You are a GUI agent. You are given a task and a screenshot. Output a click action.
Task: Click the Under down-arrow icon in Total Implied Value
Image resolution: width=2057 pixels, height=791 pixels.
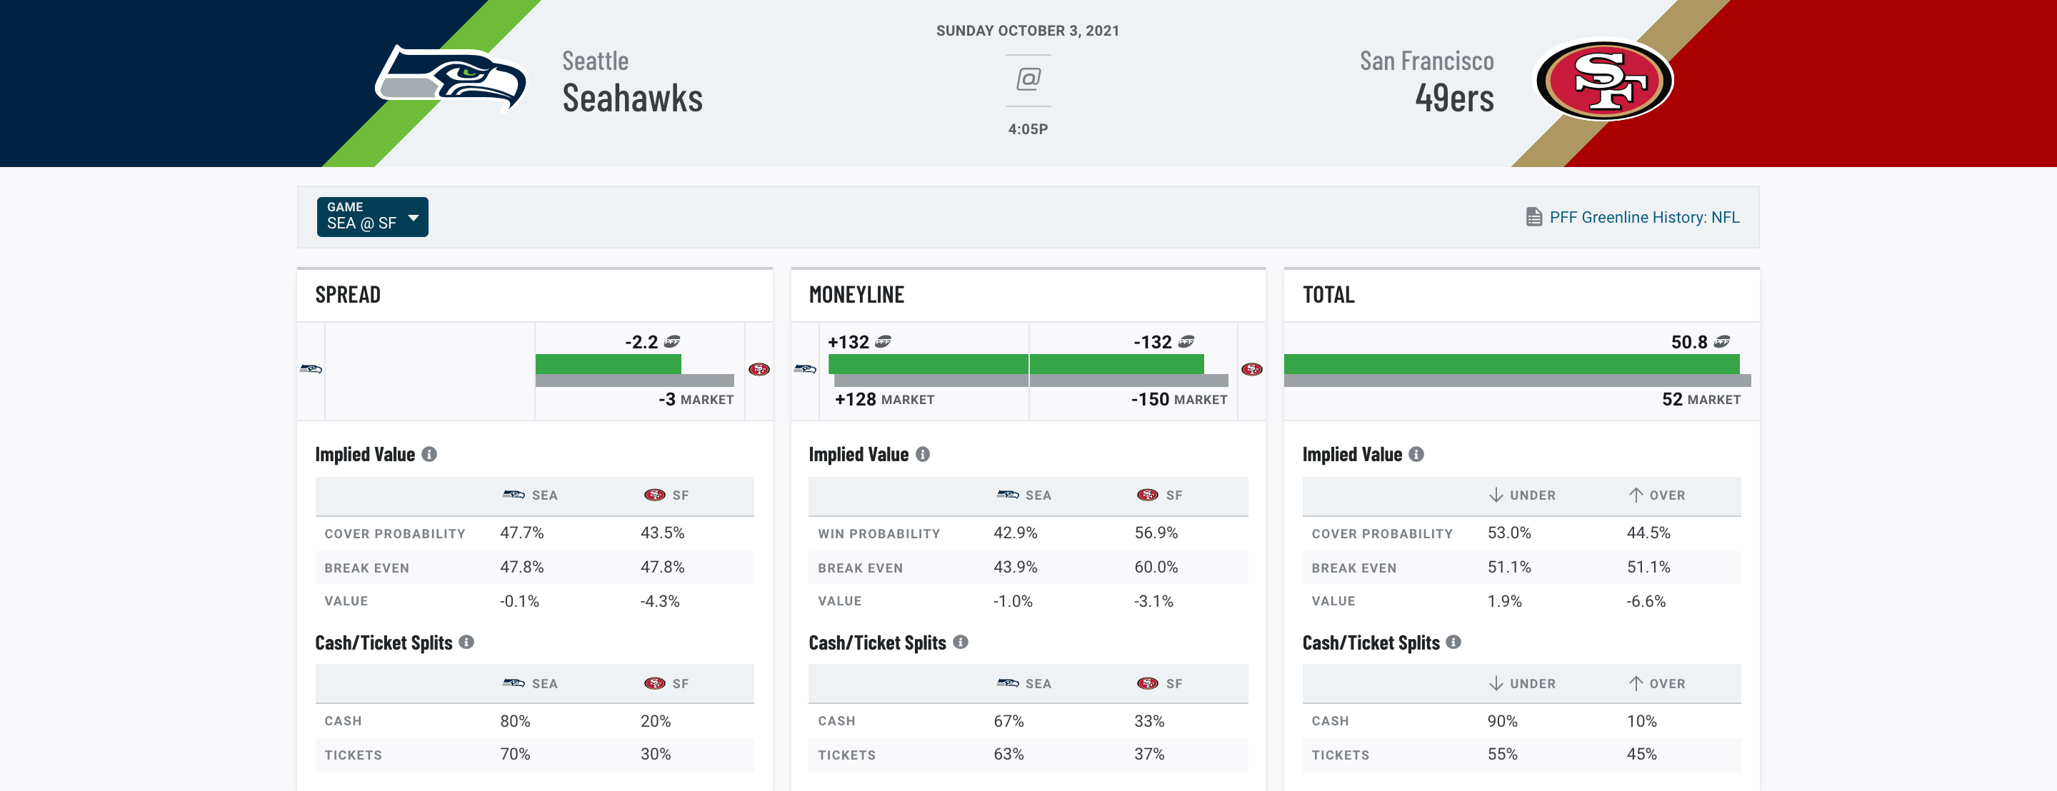[1496, 495]
